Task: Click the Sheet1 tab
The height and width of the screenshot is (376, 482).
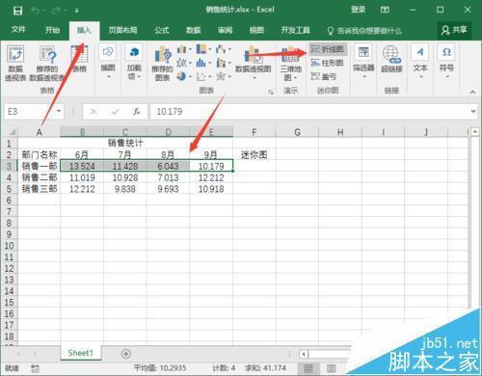Action: coord(80,353)
